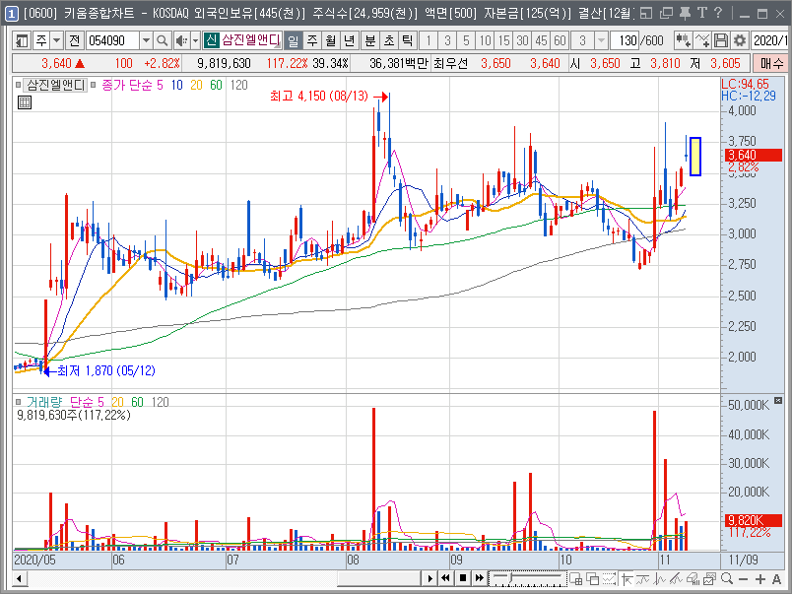Expand the dropdown next to 주 button
This screenshot has height=594, width=792.
coord(56,40)
